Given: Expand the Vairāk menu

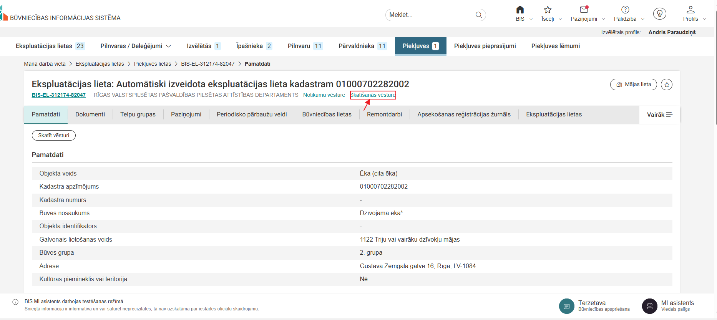Looking at the screenshot, I should (659, 114).
